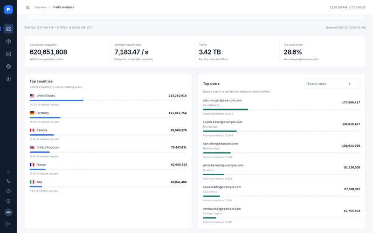The height and width of the screenshot is (233, 373).
Task: Click the 177,506,417 user request count
Action: click(x=351, y=103)
